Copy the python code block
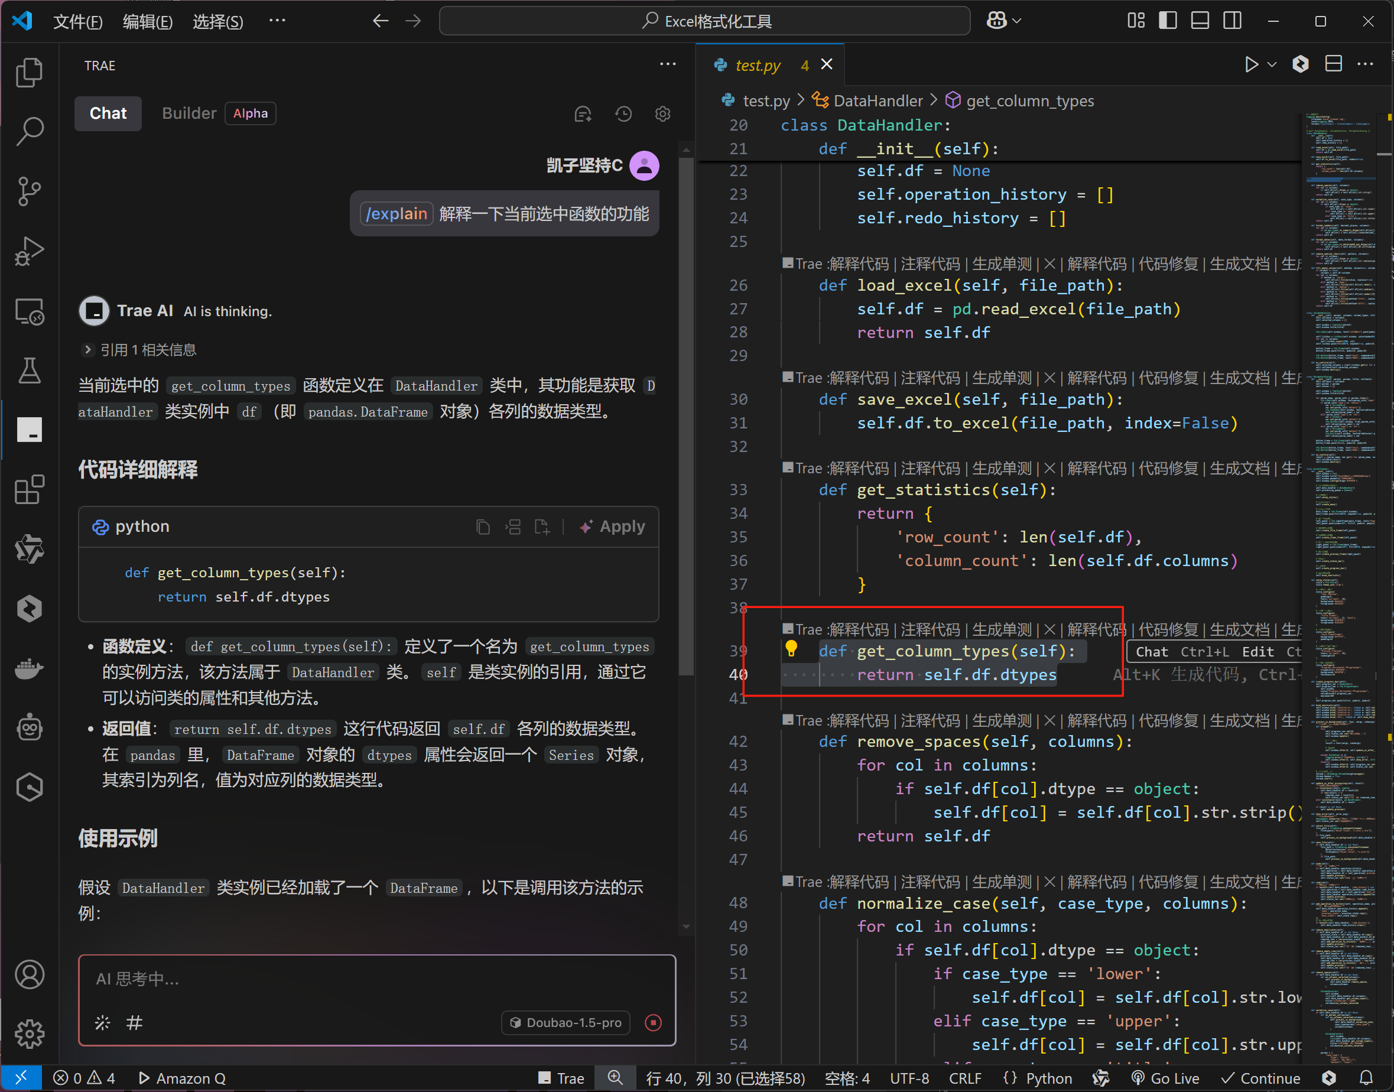Screen dimensions: 1394x1092 point(483,527)
